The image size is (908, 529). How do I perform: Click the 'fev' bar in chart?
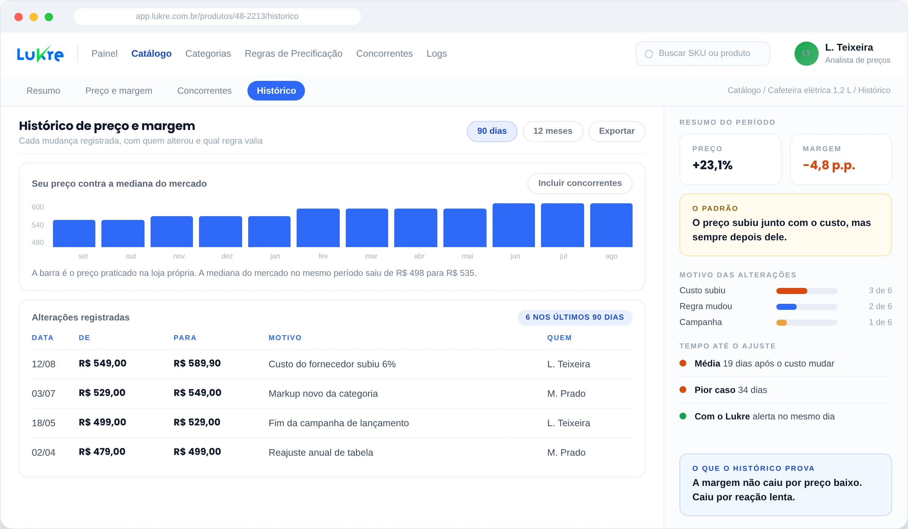318,228
